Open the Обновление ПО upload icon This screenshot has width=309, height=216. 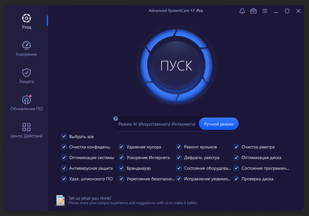pos(27,99)
